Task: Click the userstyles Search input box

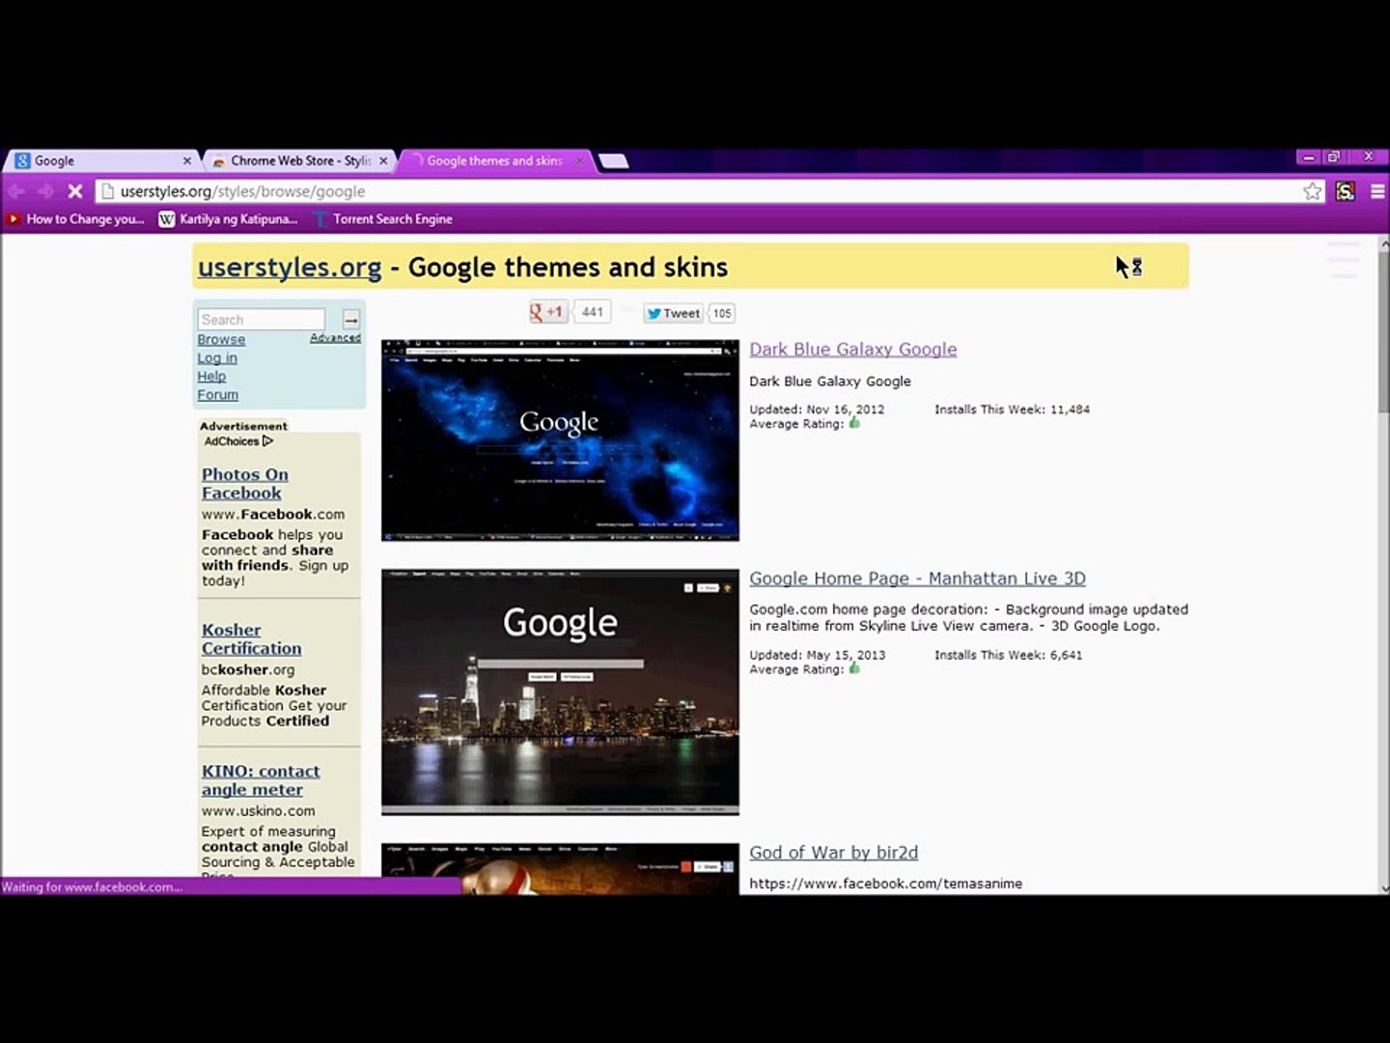Action: (261, 320)
